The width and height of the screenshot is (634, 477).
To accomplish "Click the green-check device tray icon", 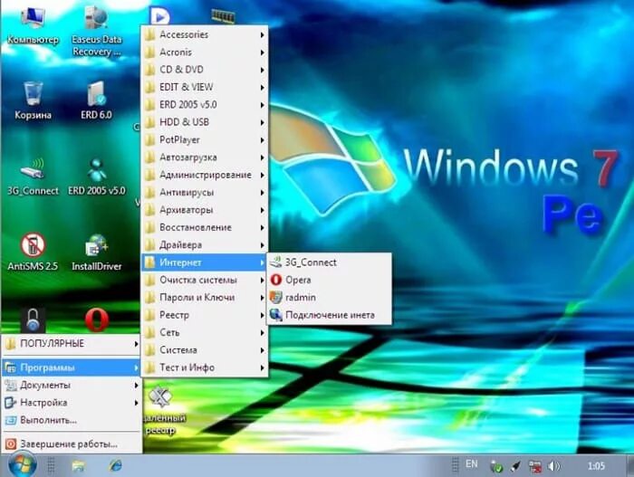I will 496,466.
